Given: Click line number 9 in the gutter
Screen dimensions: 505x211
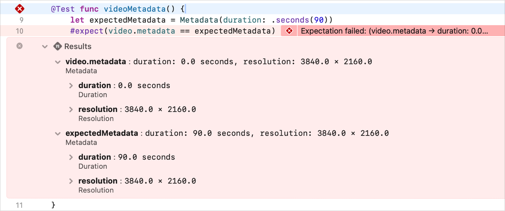Looking at the screenshot, I should point(21,20).
